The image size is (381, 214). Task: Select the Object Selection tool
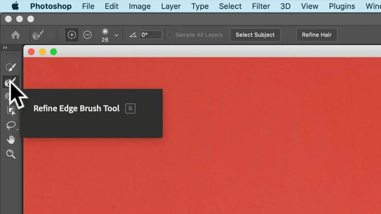[x=11, y=111]
